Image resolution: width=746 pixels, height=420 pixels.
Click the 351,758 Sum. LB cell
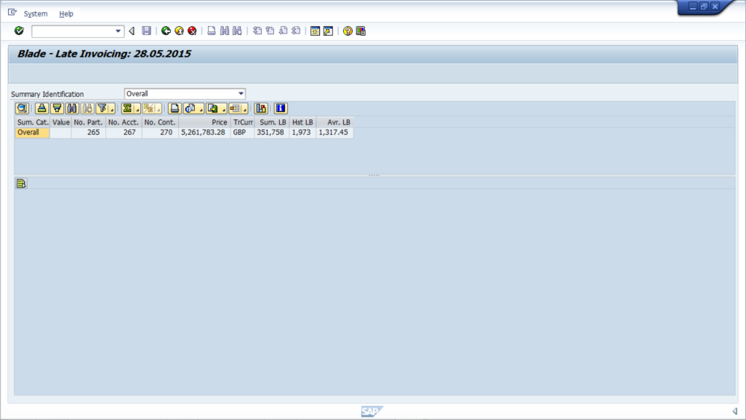(x=270, y=132)
